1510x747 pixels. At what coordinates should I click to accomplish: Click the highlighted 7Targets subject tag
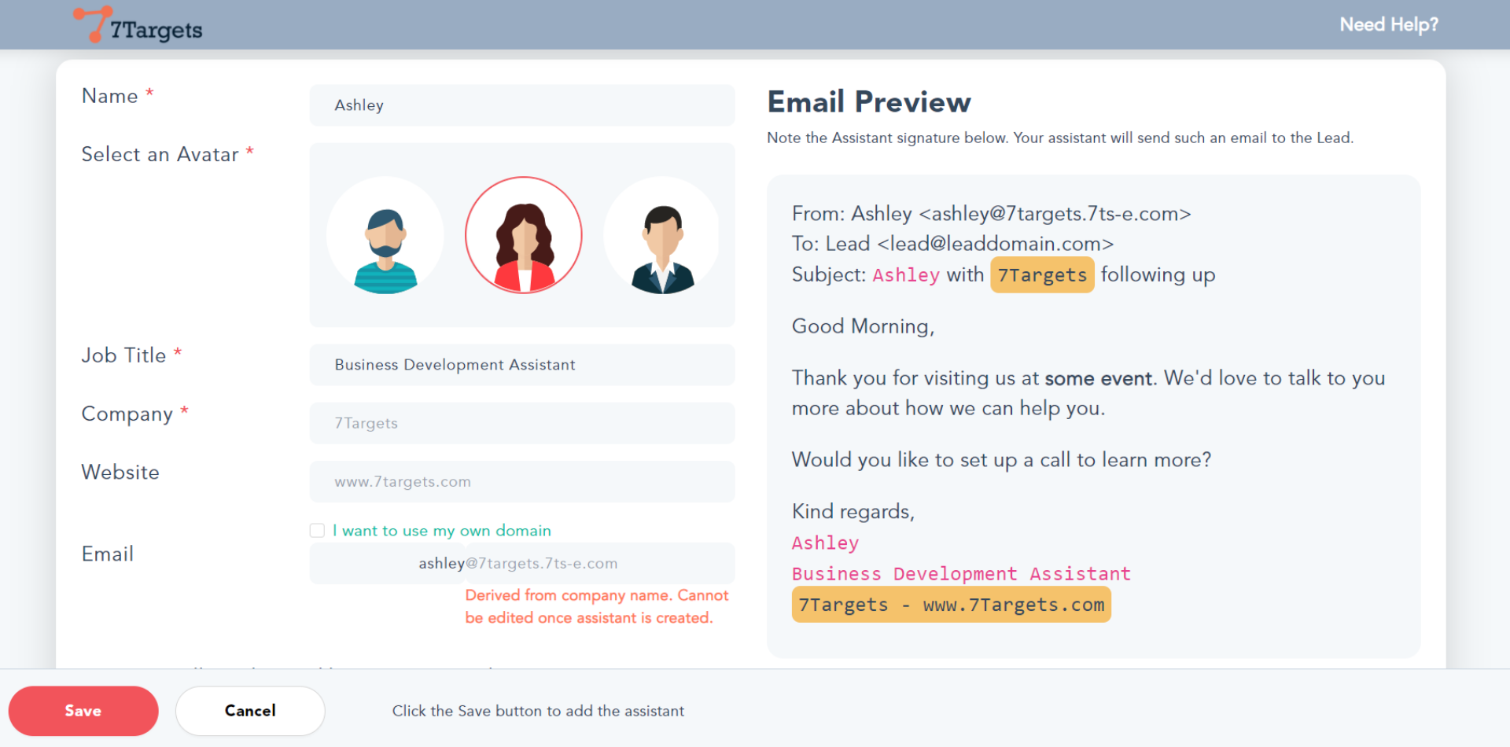click(1042, 275)
